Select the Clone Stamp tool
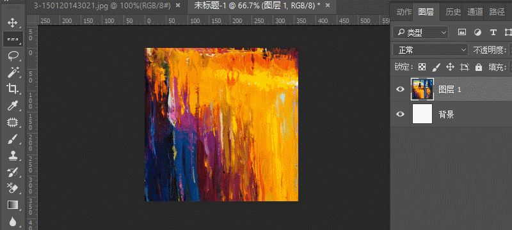512x230 pixels. tap(12, 155)
